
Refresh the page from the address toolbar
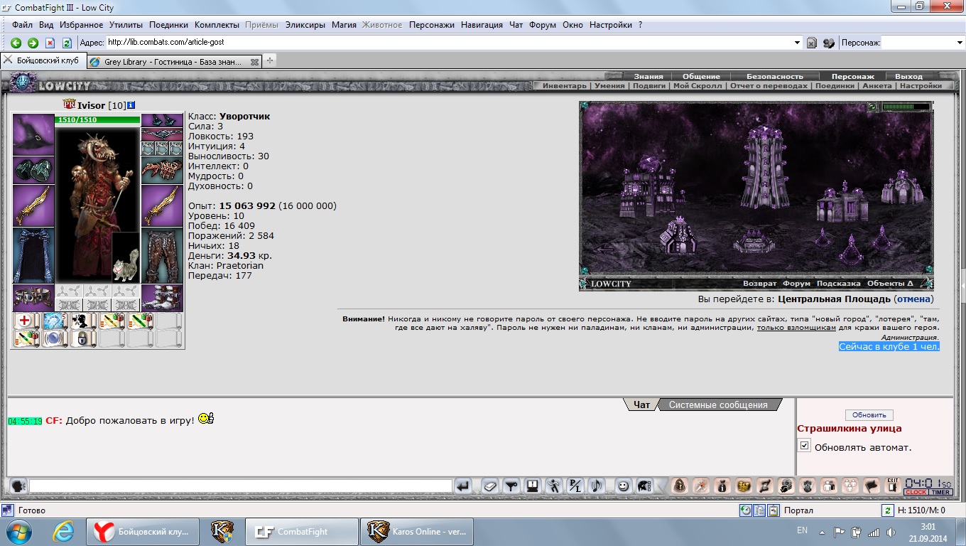pos(67,43)
